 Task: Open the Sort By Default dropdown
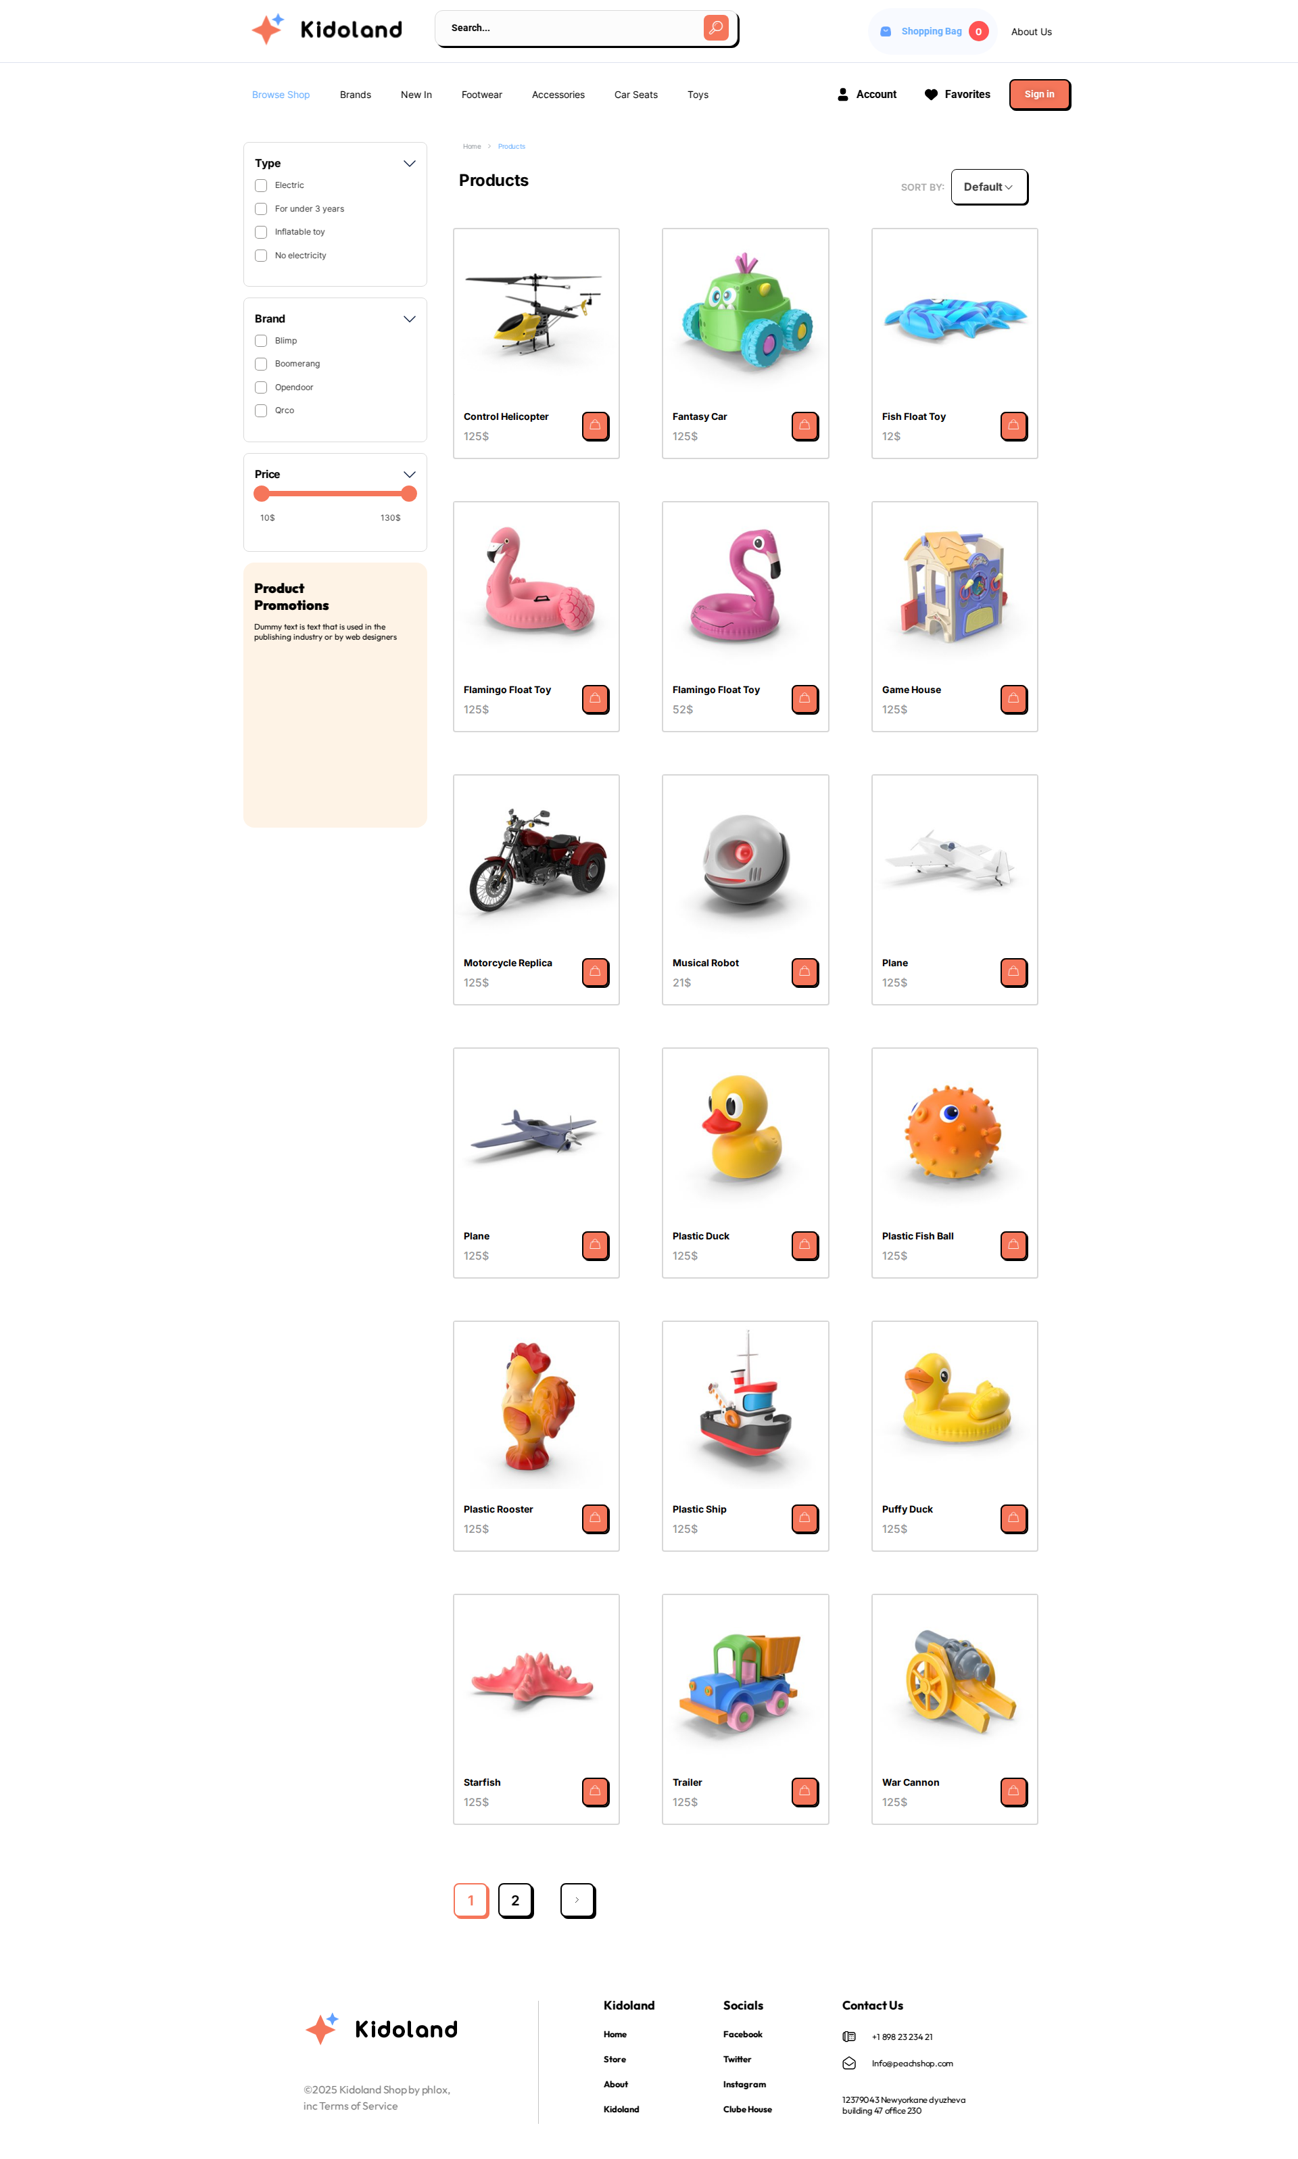(x=988, y=187)
